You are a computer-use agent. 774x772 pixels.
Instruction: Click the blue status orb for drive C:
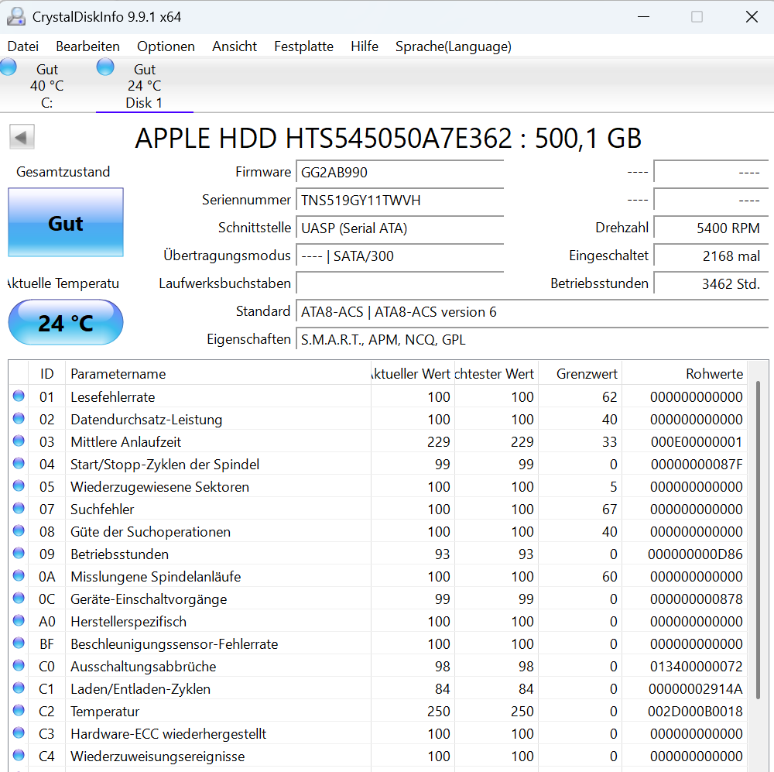(8, 67)
